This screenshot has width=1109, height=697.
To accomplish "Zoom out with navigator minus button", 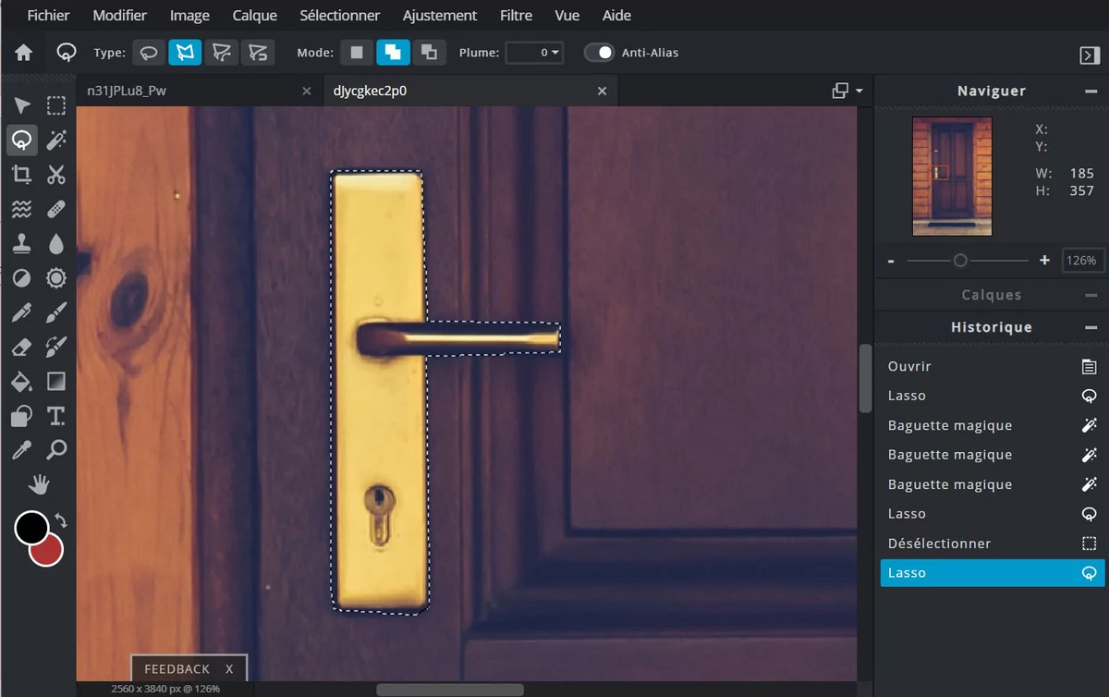I will (x=891, y=261).
